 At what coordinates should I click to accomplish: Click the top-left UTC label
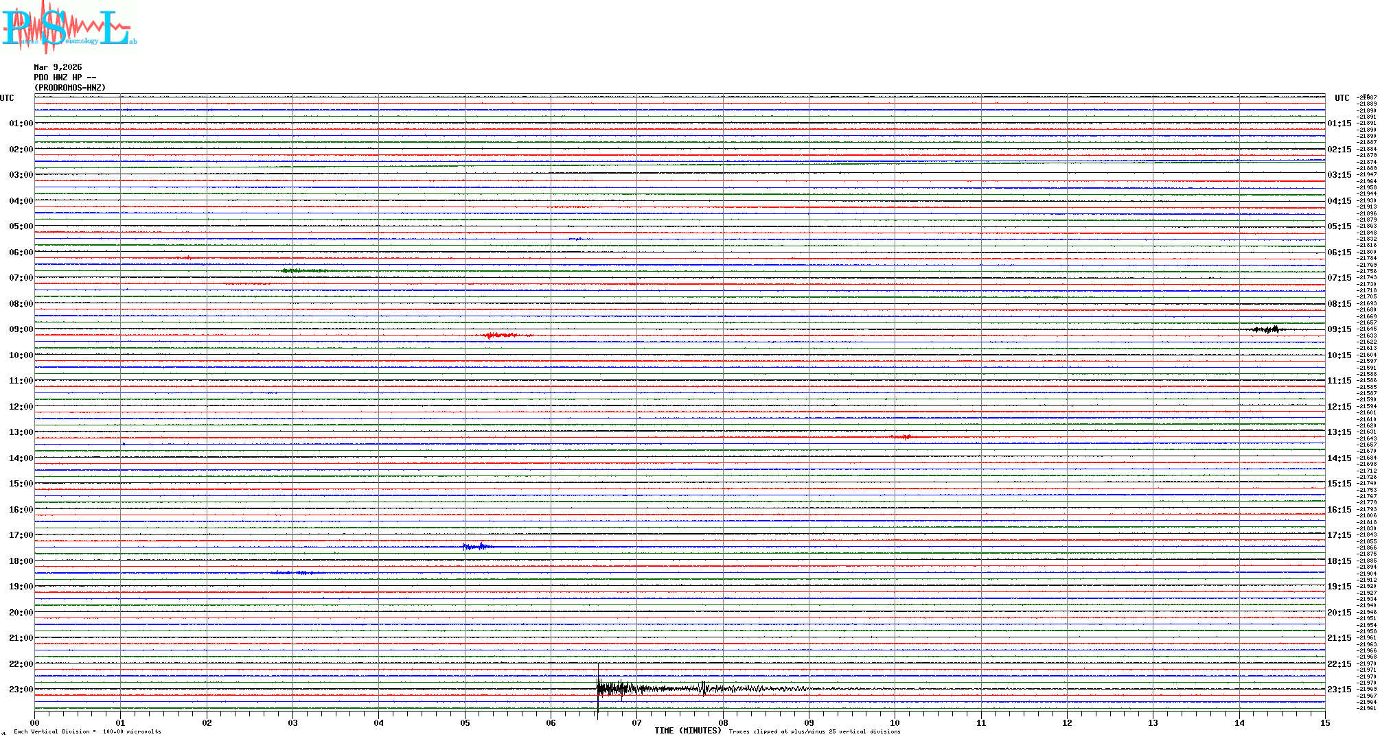point(7,98)
